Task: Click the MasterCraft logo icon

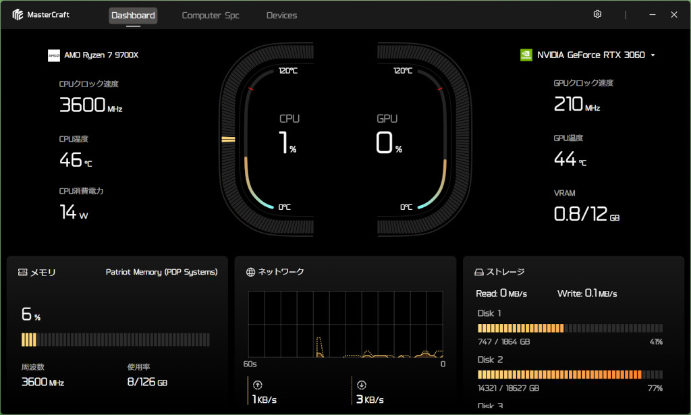Action: tap(18, 15)
